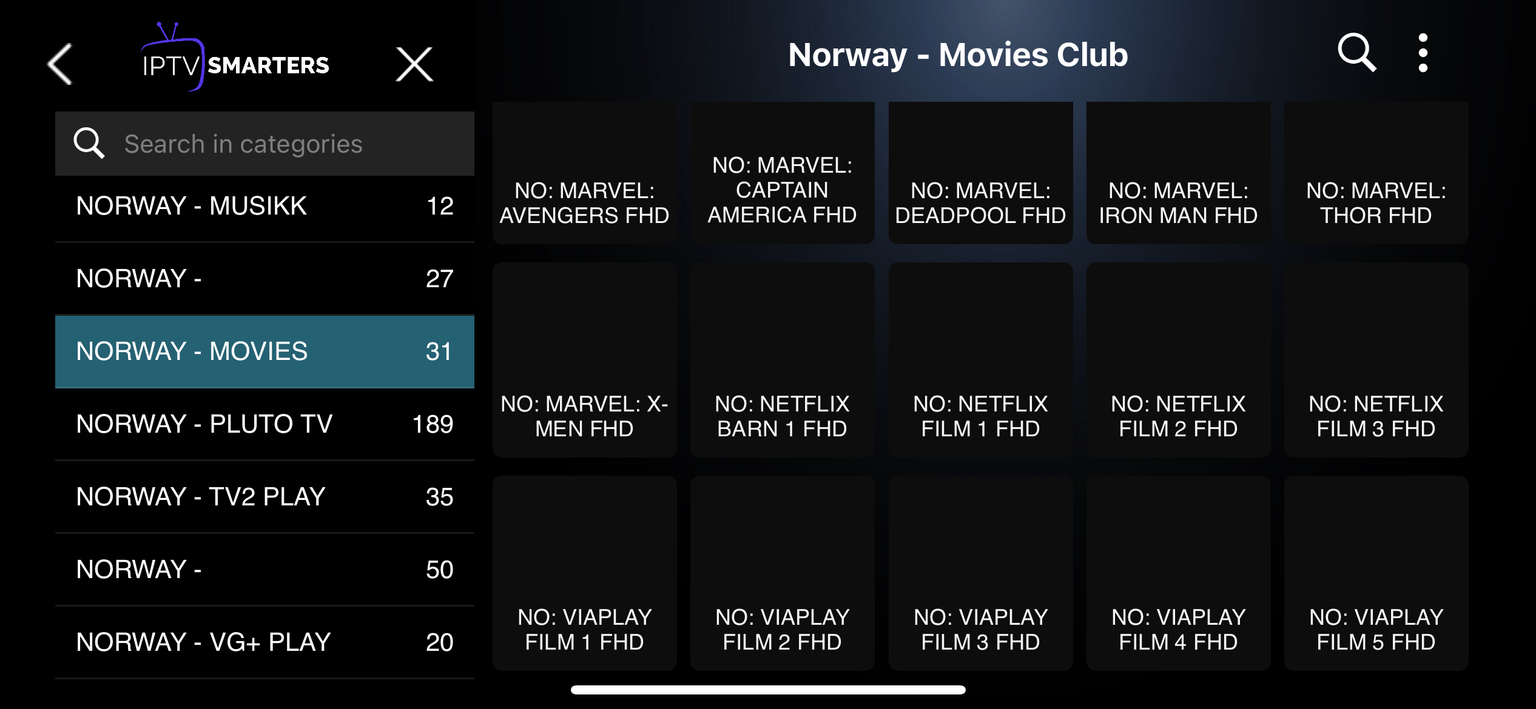
Task: Open the top-right channel search icon
Action: [x=1356, y=53]
